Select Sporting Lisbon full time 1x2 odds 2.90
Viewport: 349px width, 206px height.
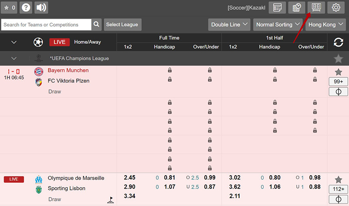tap(130, 187)
